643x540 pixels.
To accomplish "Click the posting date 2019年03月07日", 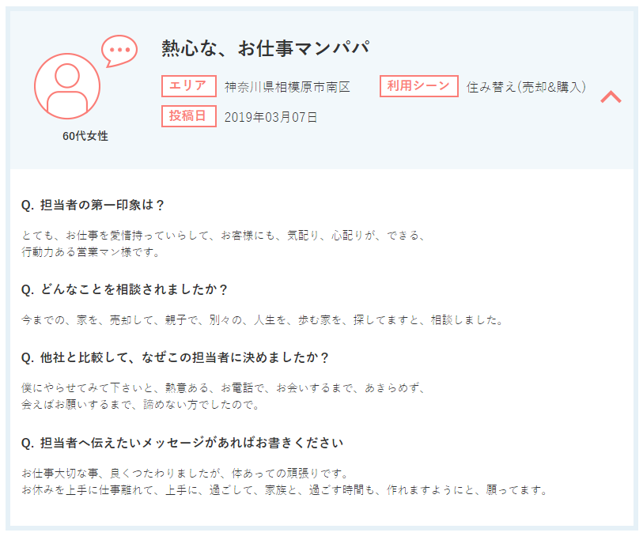I will (x=270, y=117).
